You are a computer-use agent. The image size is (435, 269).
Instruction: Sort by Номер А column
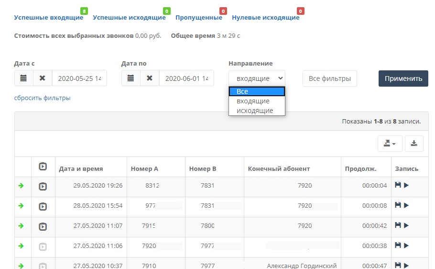[x=144, y=168]
